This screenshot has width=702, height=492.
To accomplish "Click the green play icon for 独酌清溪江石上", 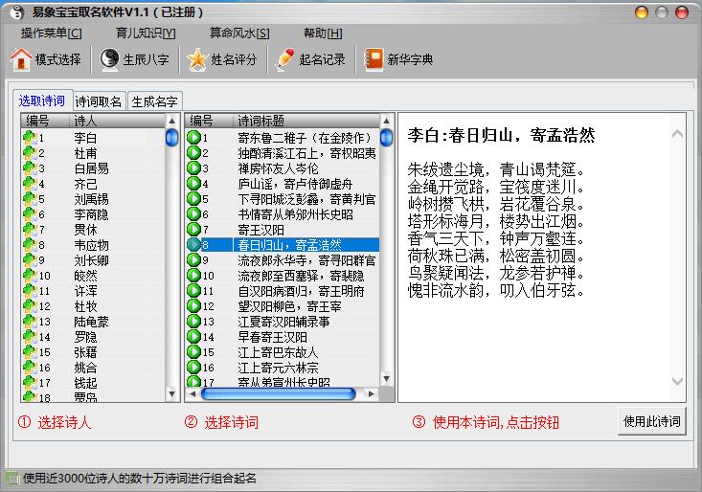I will point(193,152).
